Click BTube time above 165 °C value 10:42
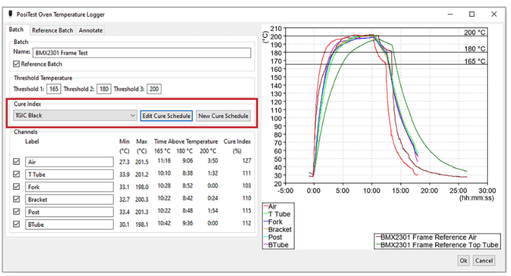511x276 pixels. point(164,223)
